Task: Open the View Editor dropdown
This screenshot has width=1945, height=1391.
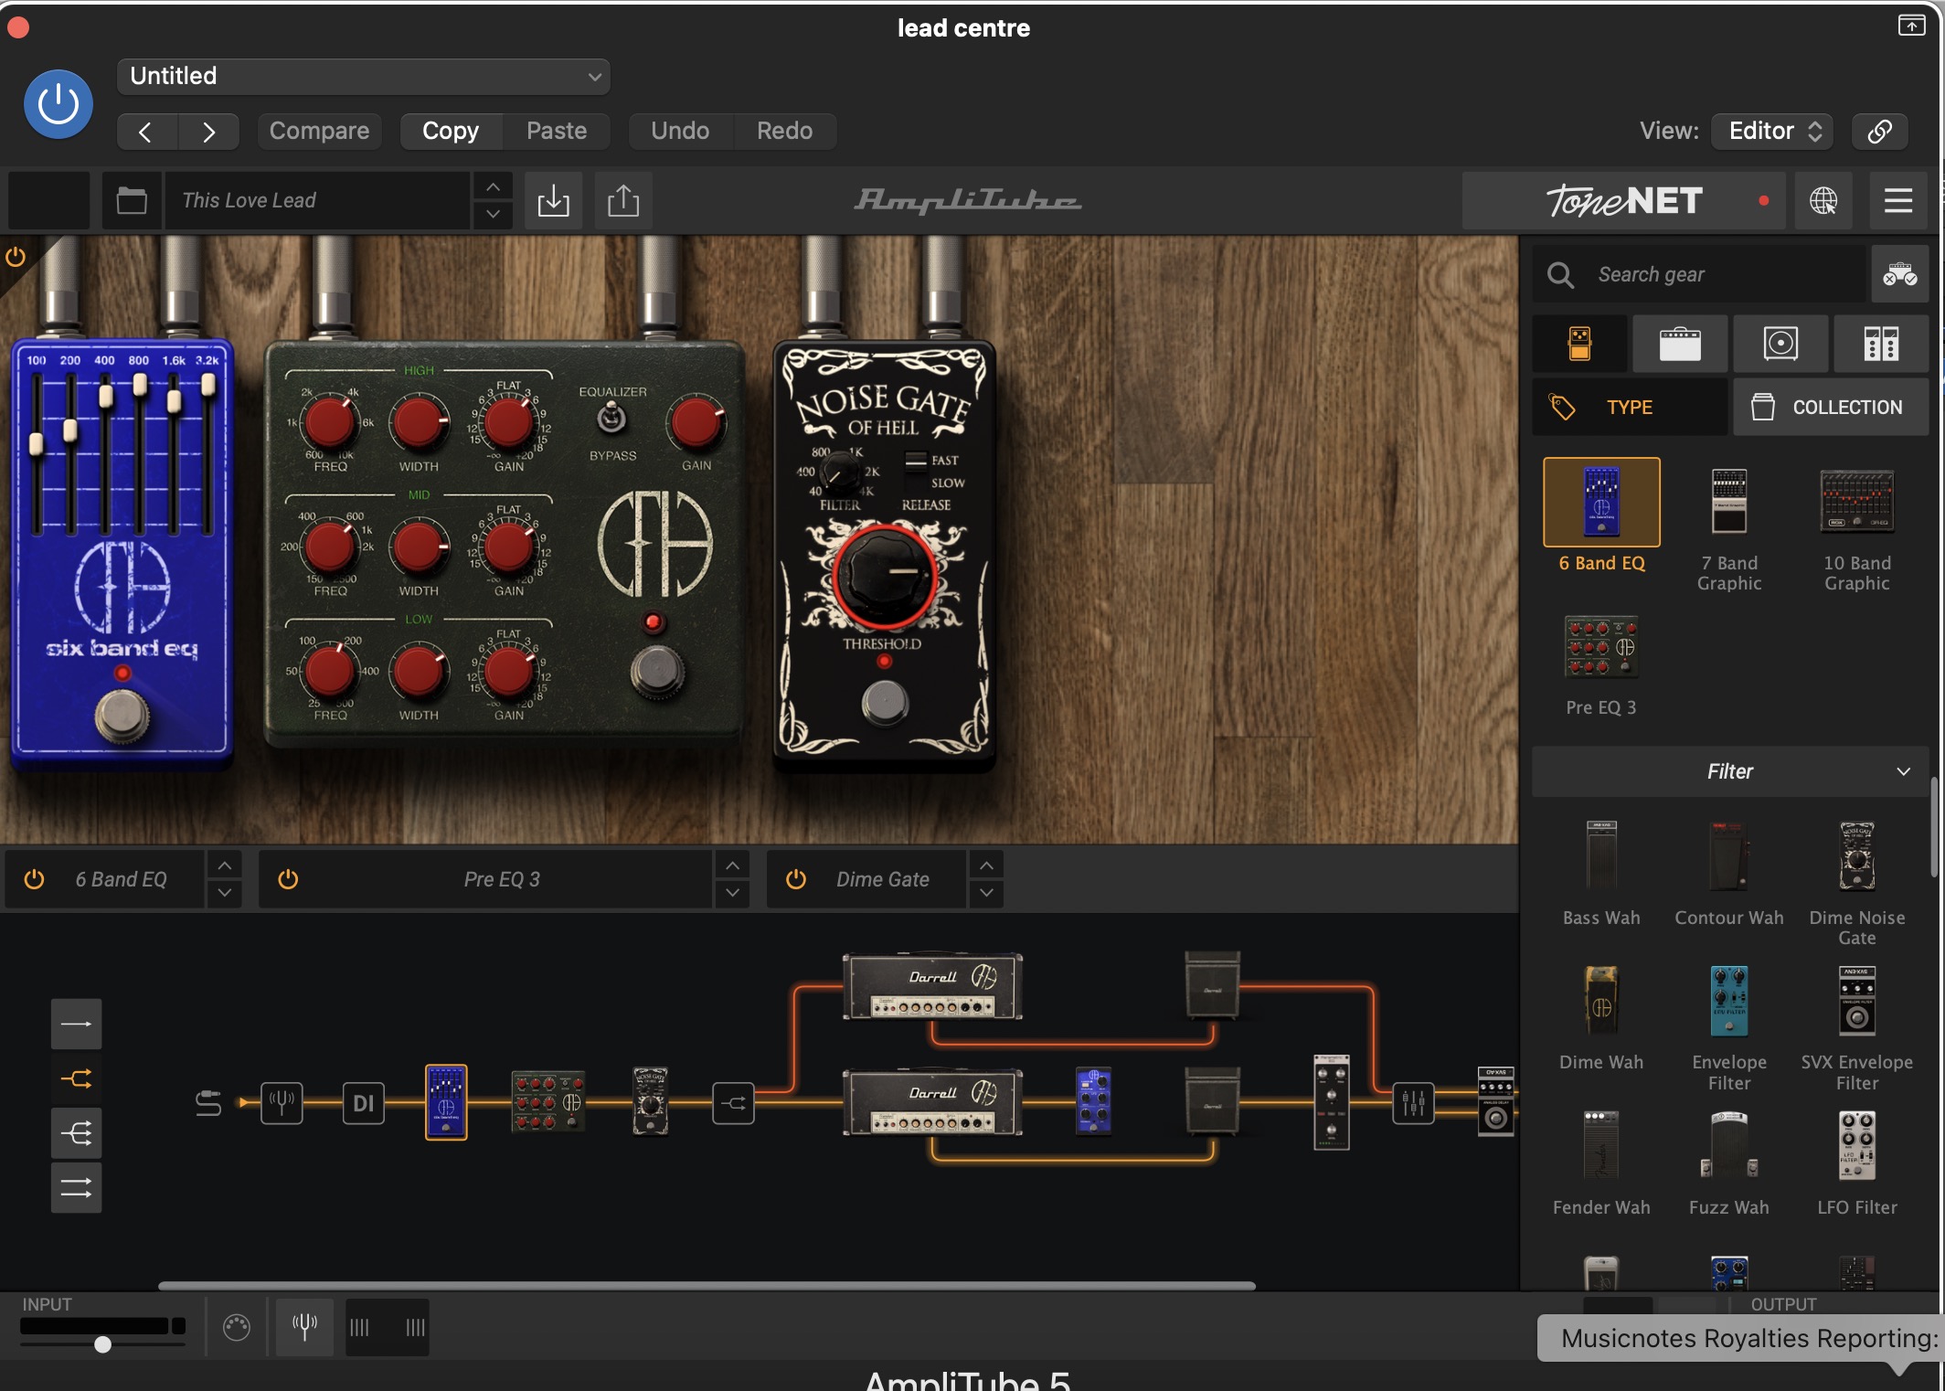Action: point(1773,132)
